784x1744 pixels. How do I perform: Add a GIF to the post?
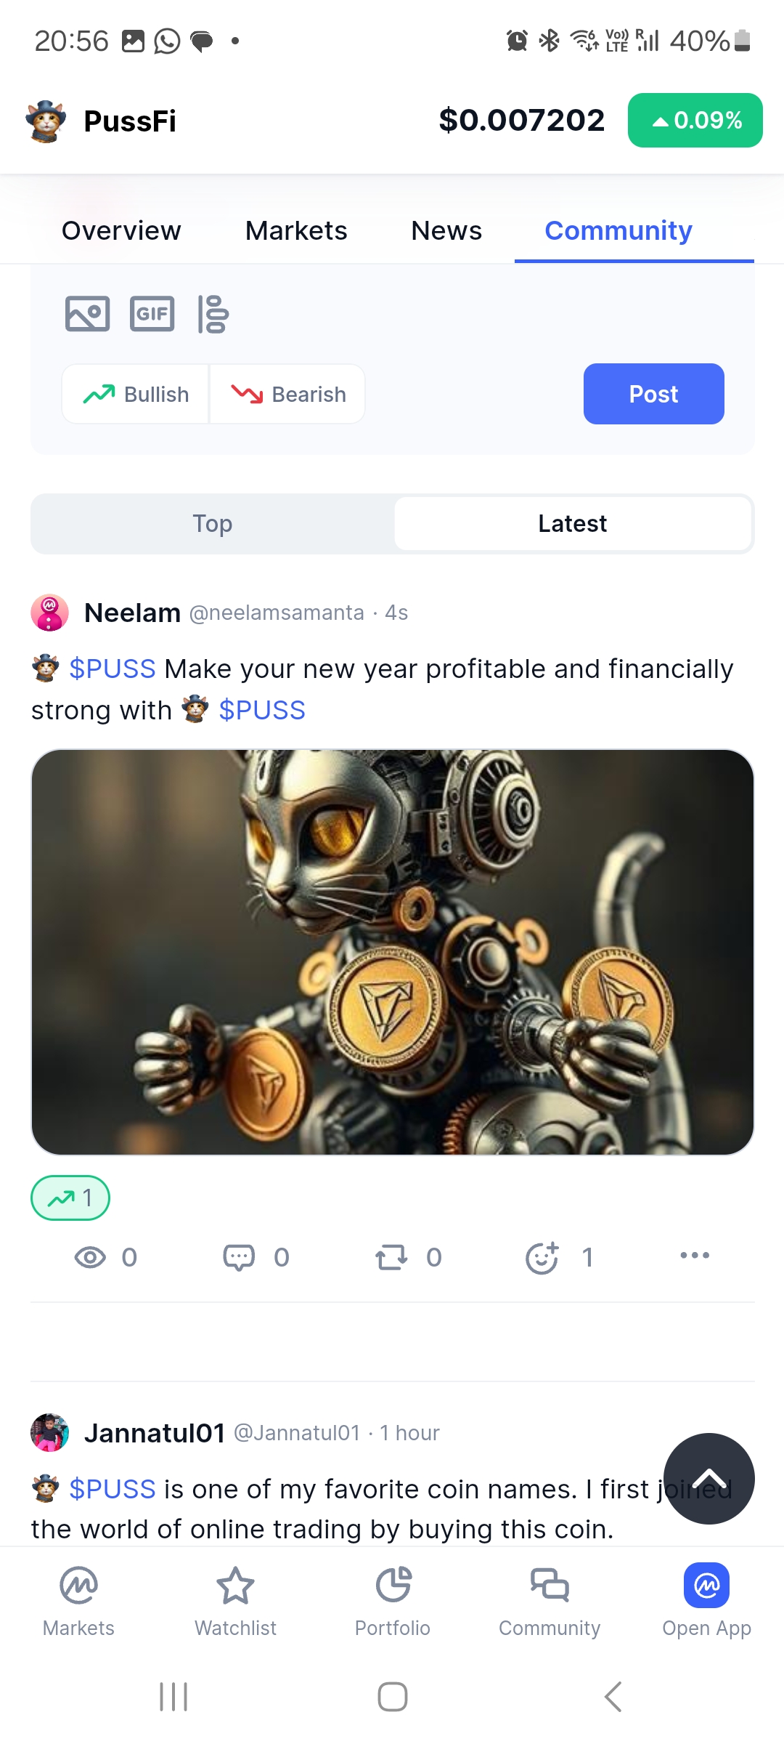pos(152,314)
